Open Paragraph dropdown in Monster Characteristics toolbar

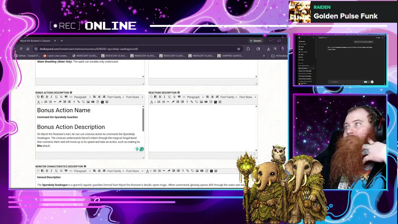coord(82,171)
